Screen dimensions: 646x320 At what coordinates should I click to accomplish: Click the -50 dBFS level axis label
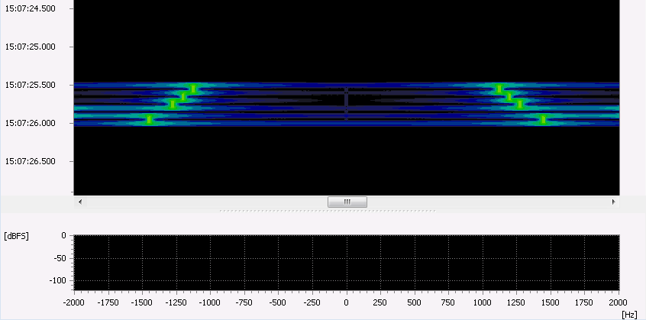[x=59, y=259]
